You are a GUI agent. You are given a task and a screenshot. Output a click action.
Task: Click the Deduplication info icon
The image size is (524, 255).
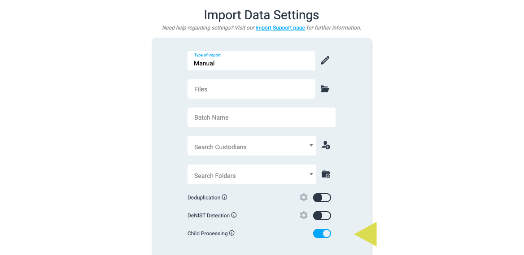pos(225,197)
